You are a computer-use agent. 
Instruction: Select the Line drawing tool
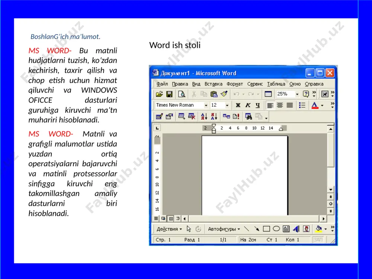point(247,229)
